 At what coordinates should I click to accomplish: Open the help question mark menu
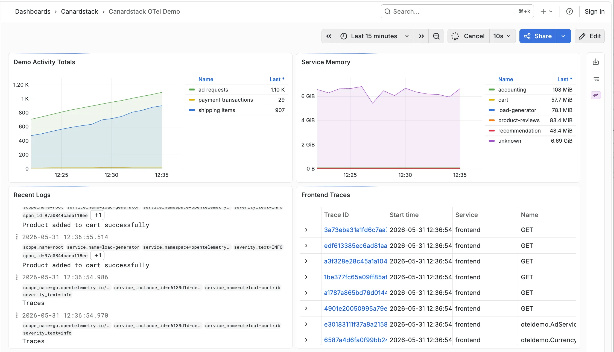(x=569, y=11)
